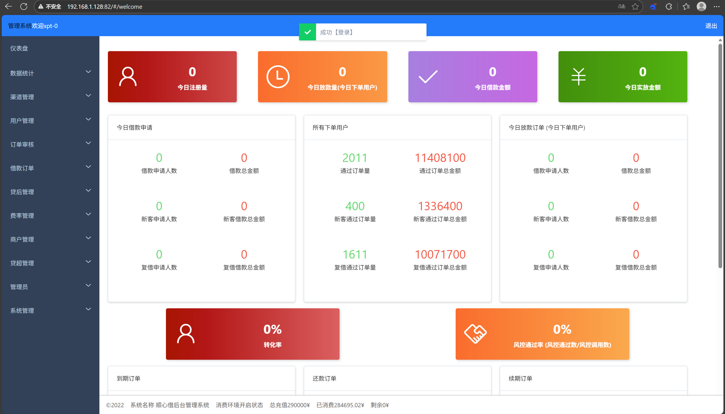Click the 退出 logout link
Screen dimensions: 725x414
[711, 26]
